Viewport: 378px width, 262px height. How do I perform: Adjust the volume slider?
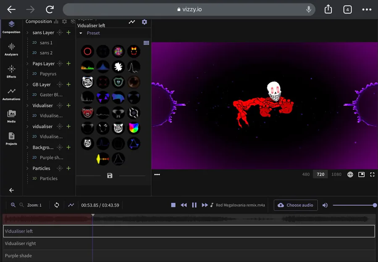(354, 205)
